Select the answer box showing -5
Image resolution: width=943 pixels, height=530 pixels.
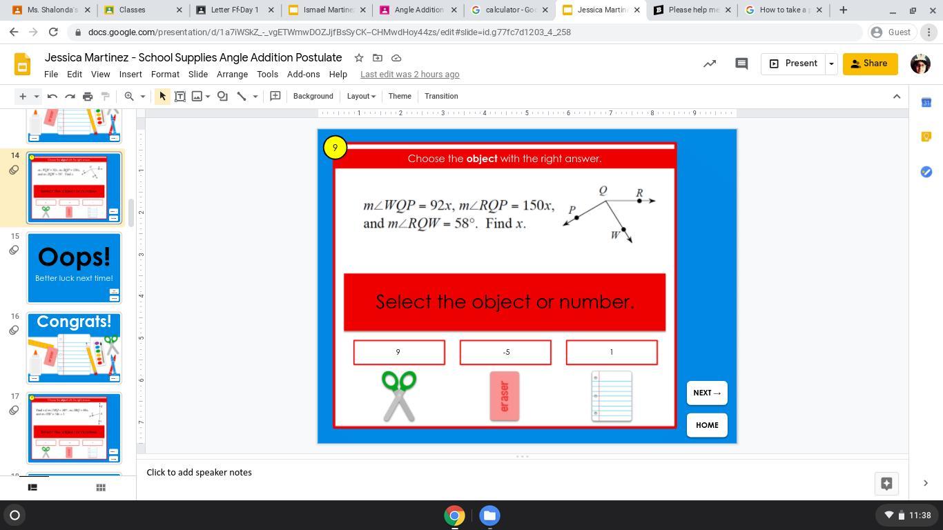[x=505, y=353]
